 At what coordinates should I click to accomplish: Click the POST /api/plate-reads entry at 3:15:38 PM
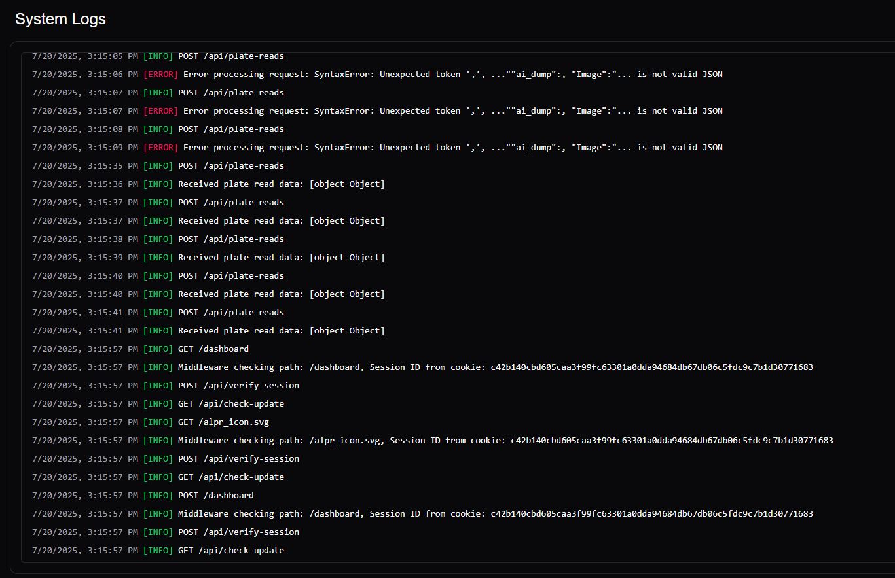click(230, 239)
